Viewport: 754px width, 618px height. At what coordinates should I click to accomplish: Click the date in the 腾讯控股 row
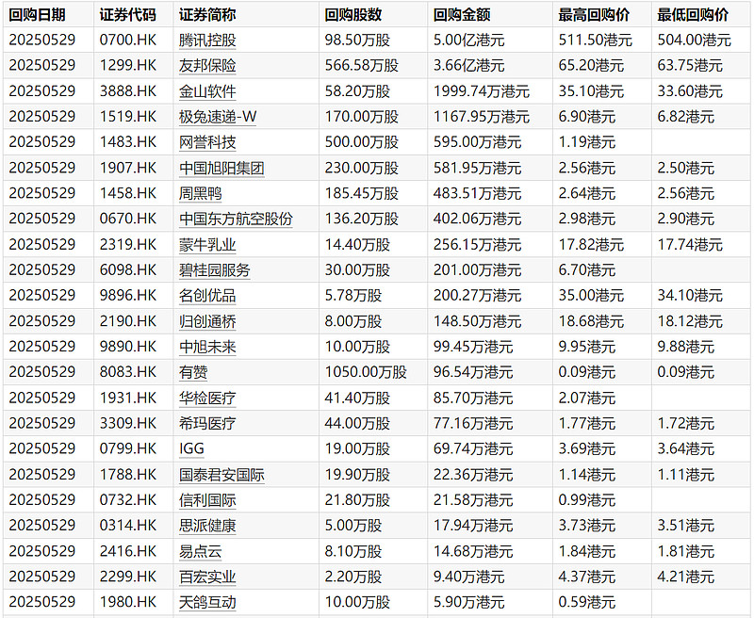[x=41, y=40]
